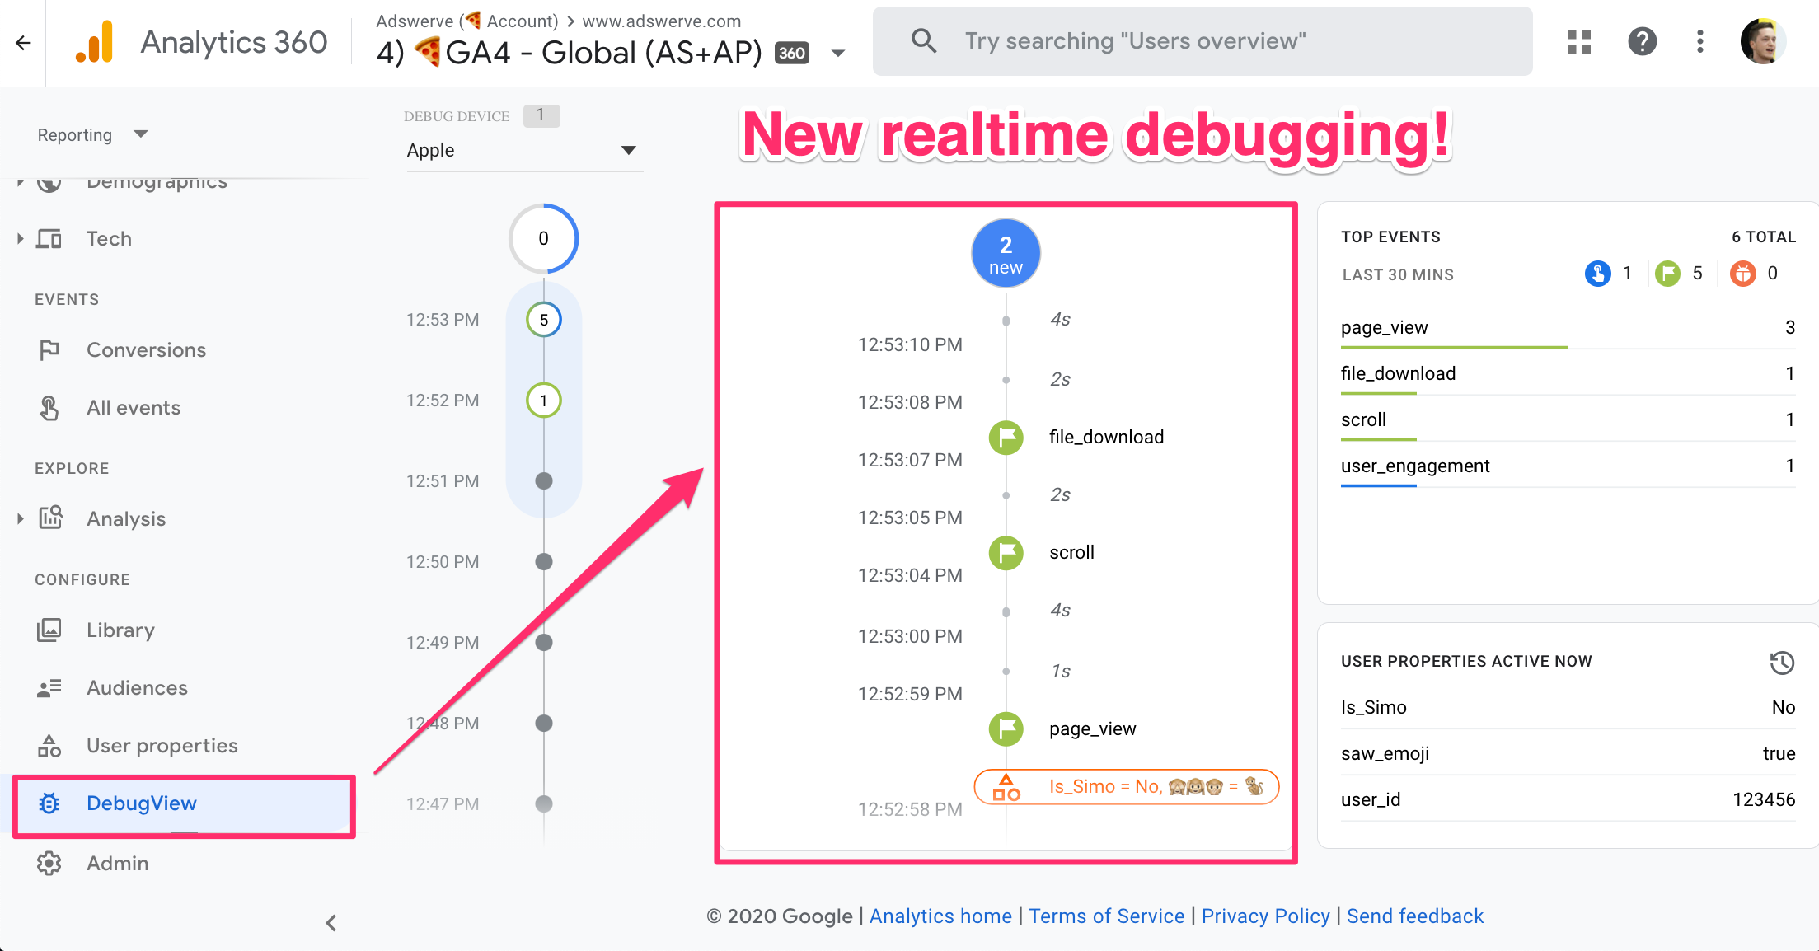The width and height of the screenshot is (1819, 951).
Task: Click in the search field
Action: click(1203, 41)
